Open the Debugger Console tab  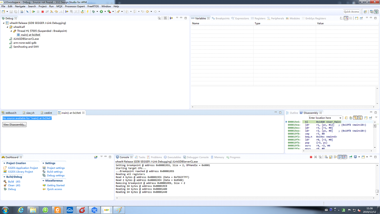(x=196, y=157)
